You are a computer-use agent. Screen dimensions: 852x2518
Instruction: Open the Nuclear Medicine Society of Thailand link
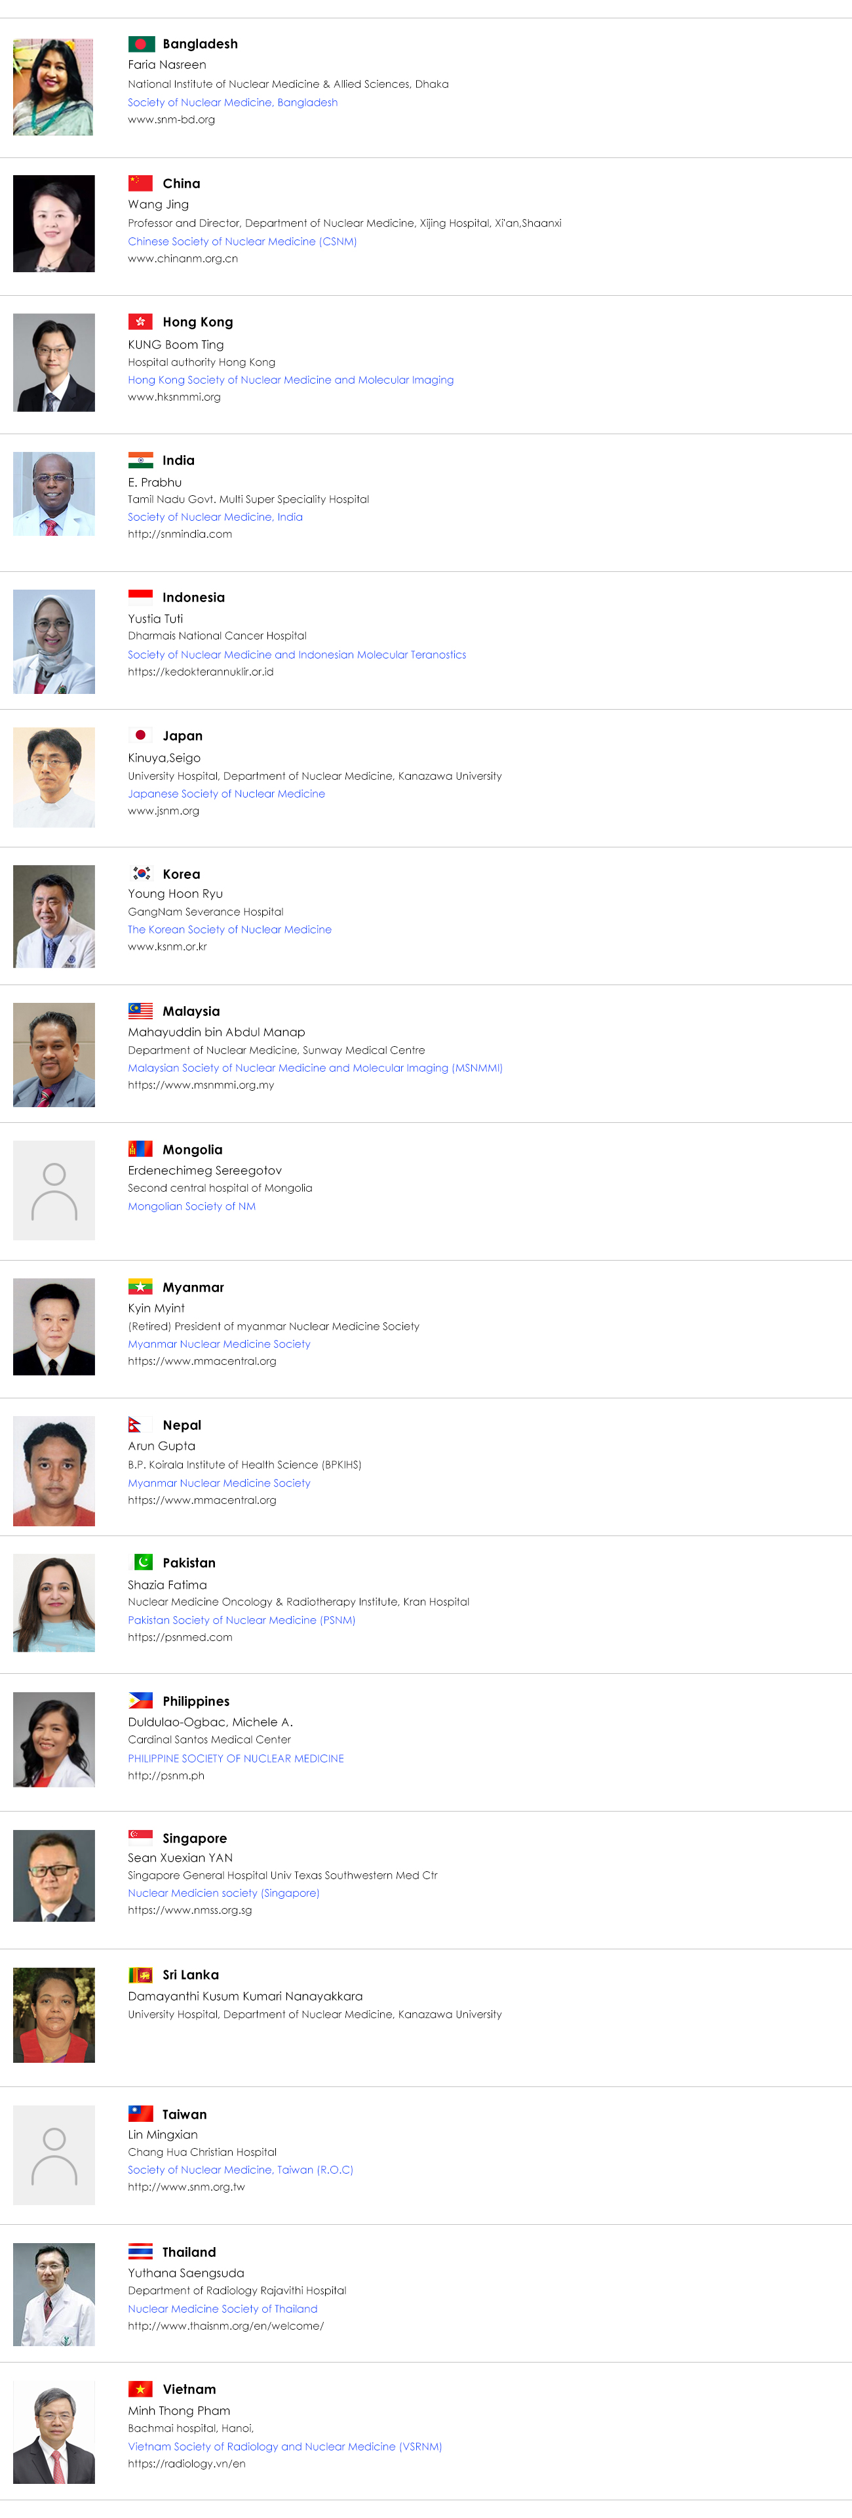[x=223, y=2309]
